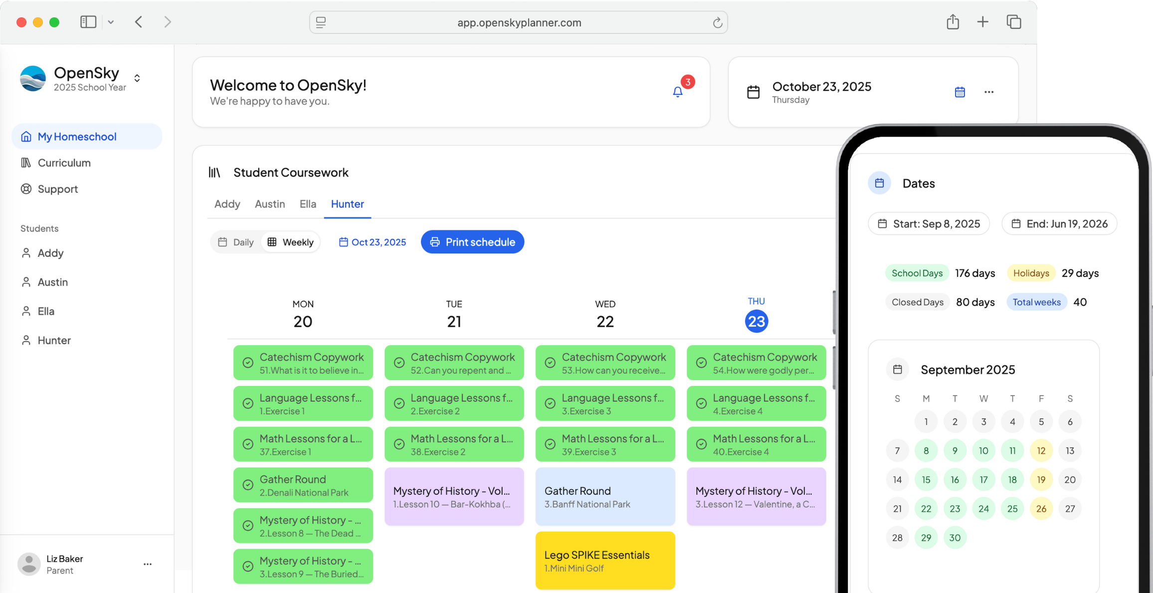
Task: Click the Print schedule button
Action: coord(472,242)
